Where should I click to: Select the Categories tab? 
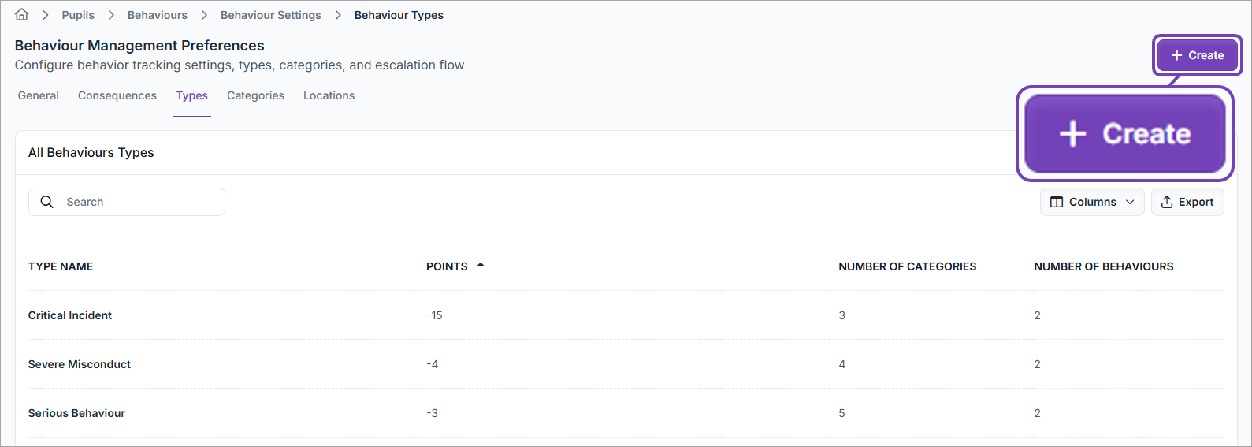(x=255, y=95)
